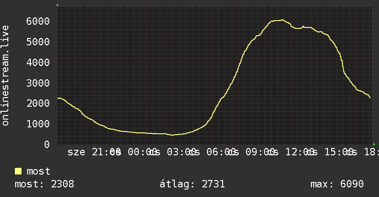Click the yellow 'most' legend swatch
This screenshot has height=197, width=379.
18,171
